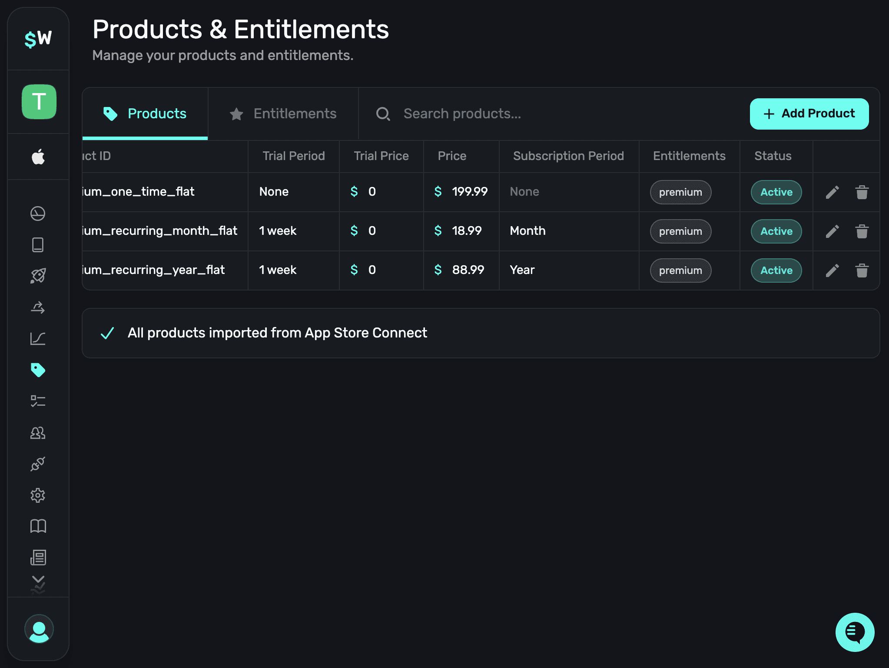889x668 pixels.
Task: Toggle Active status on one_time_flat product
Action: (776, 192)
